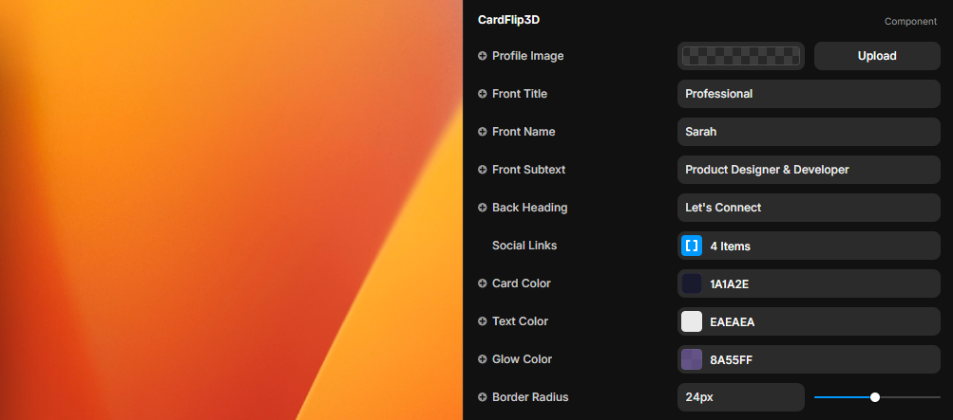Click the plus icon beside Back Heading
Image resolution: width=953 pixels, height=420 pixels.
[483, 208]
